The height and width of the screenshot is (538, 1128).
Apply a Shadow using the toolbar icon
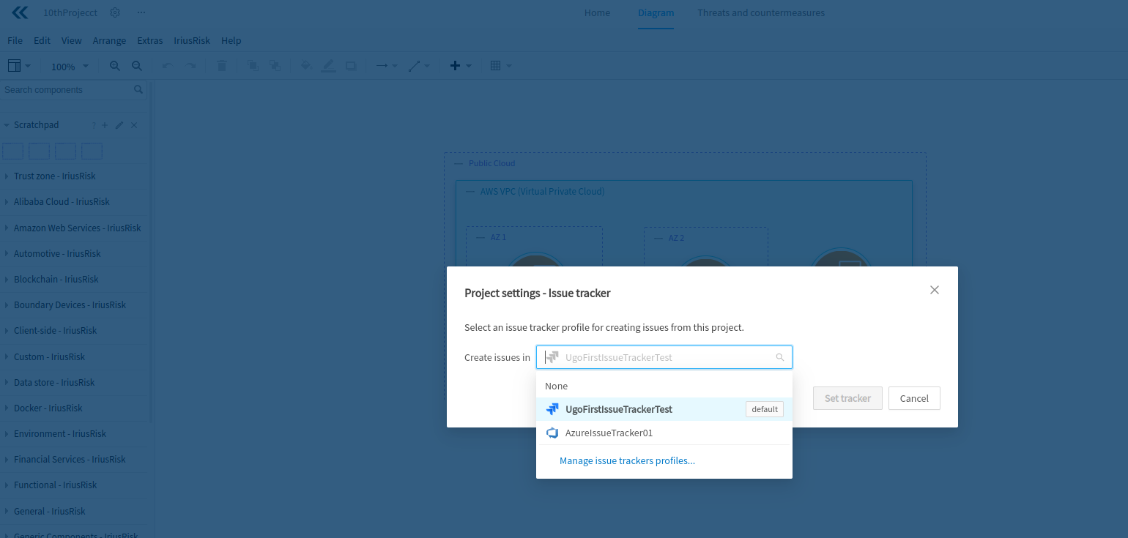(x=351, y=65)
